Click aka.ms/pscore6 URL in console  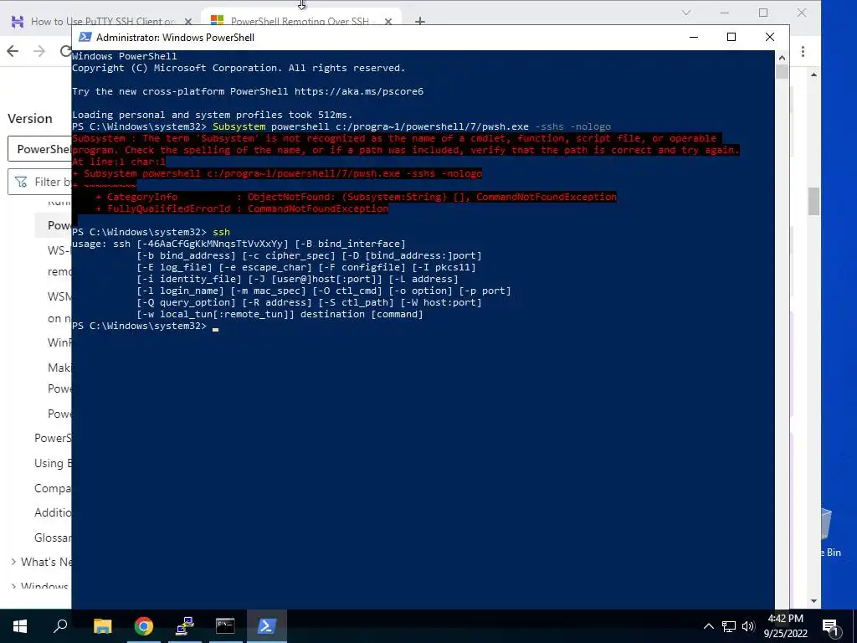pyautogui.click(x=359, y=91)
